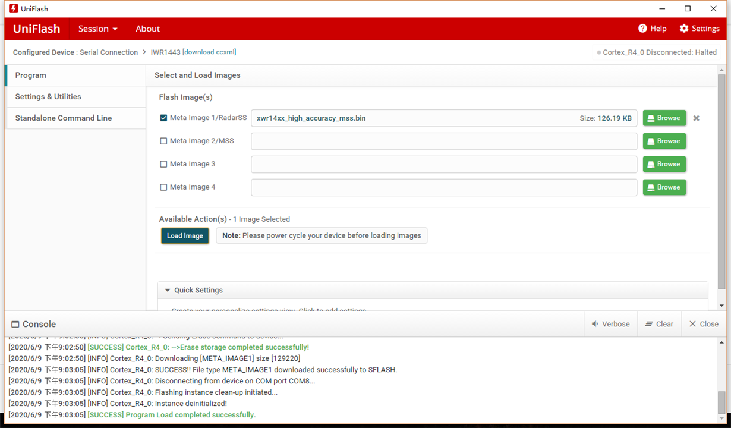Click the Console panel title
Screen dimensions: 731x428
[33, 324]
